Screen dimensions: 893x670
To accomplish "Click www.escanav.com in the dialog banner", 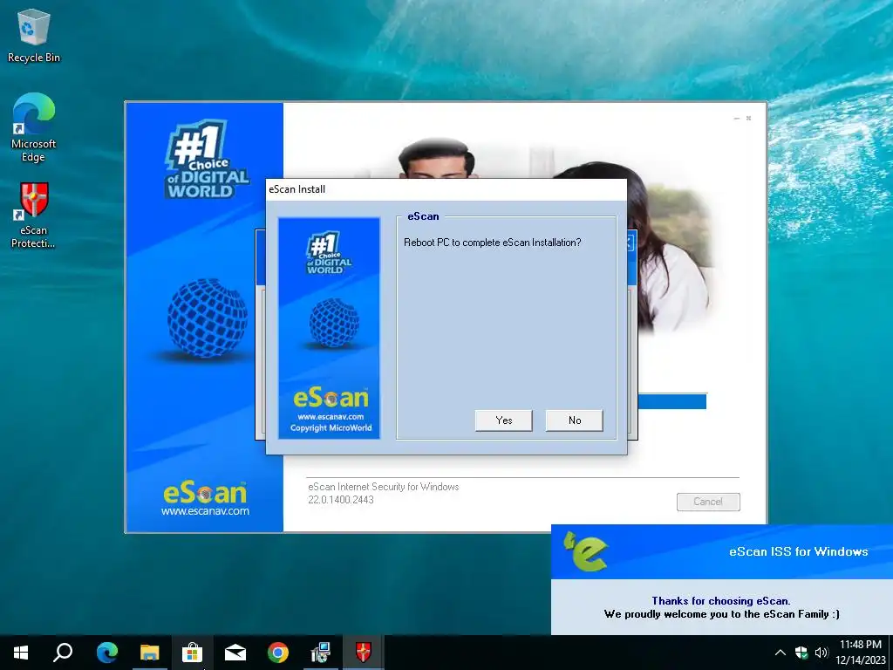I will tap(331, 416).
